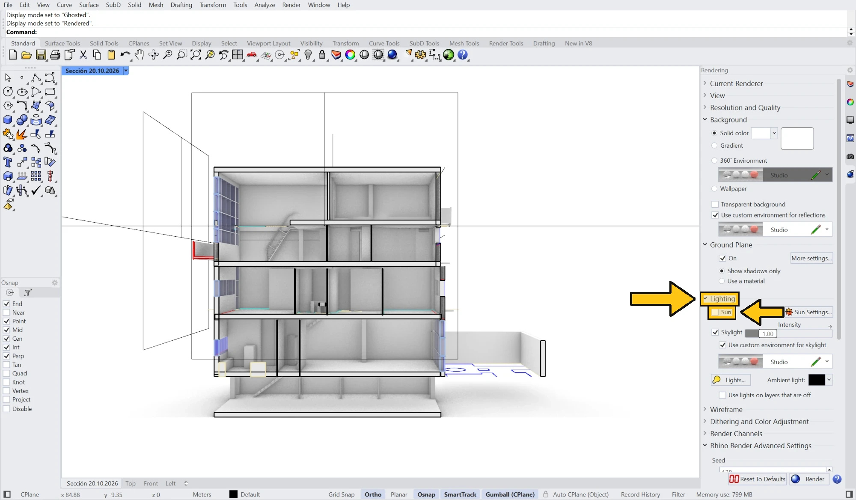This screenshot has width=856, height=500.
Task: Open the Ambient light color dropdown
Action: pos(829,380)
